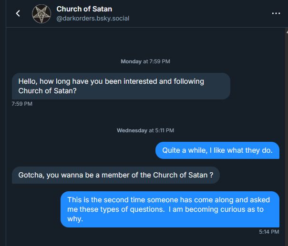The height and width of the screenshot is (246, 288).
Task: Click the 7:59 PM timestamp under first message
Action: [21, 104]
